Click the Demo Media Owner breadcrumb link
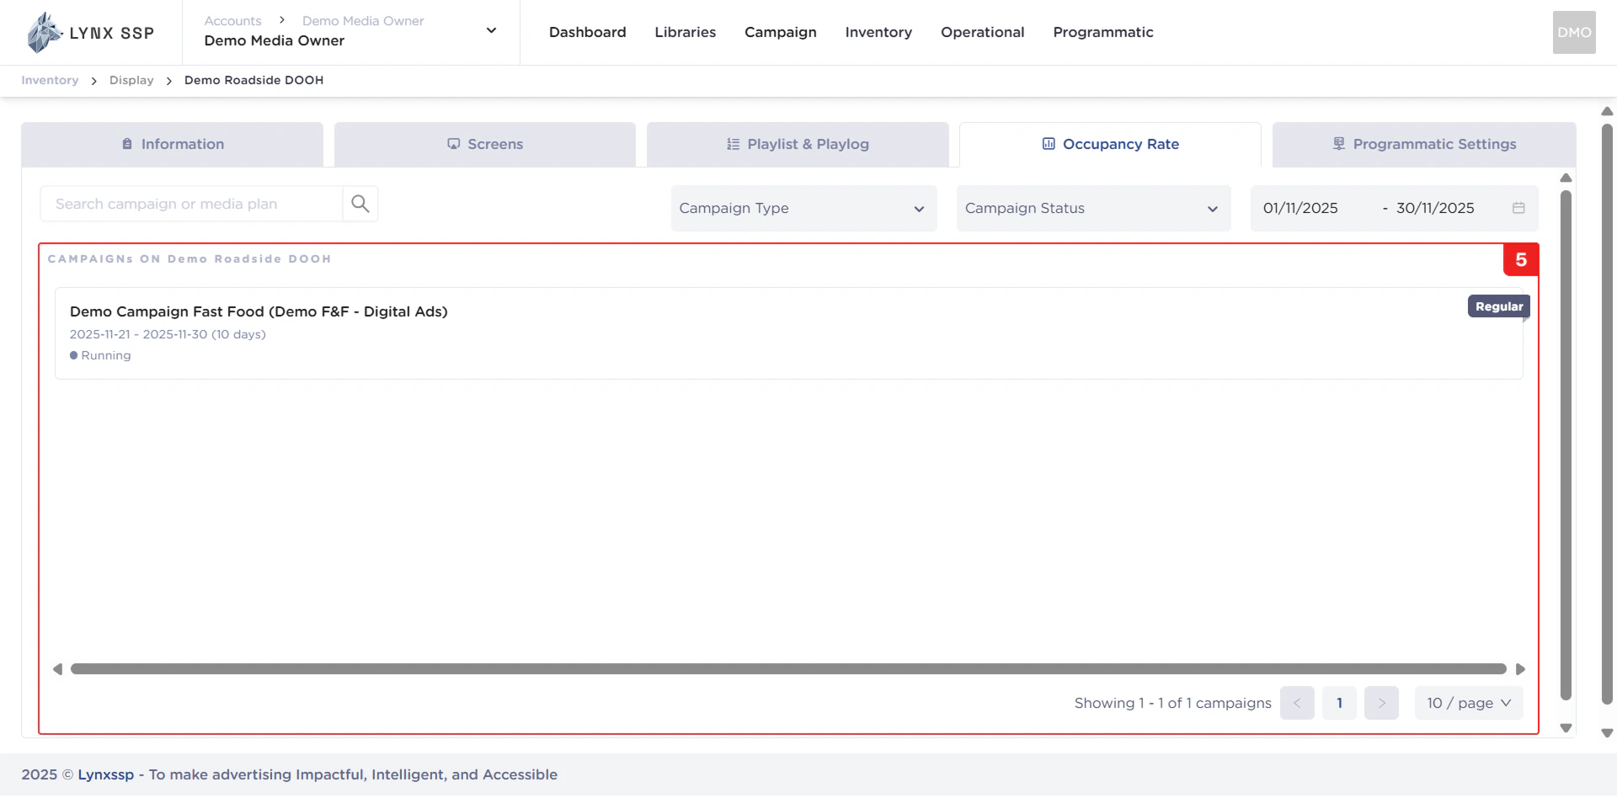 click(x=363, y=21)
